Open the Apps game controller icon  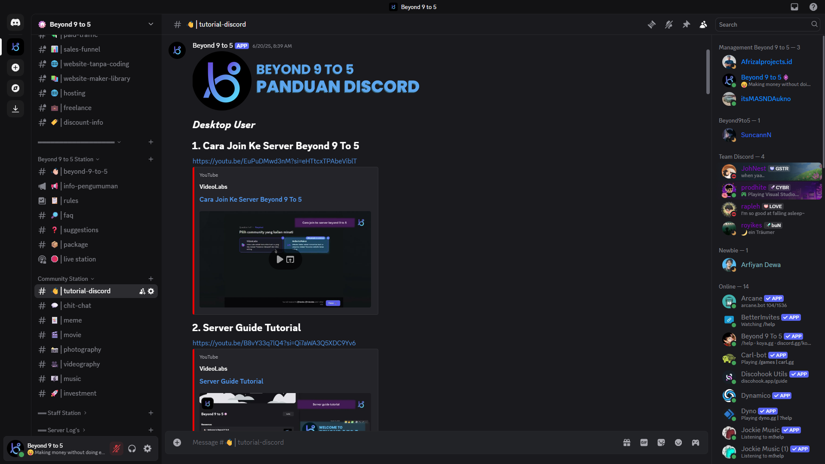(x=696, y=442)
